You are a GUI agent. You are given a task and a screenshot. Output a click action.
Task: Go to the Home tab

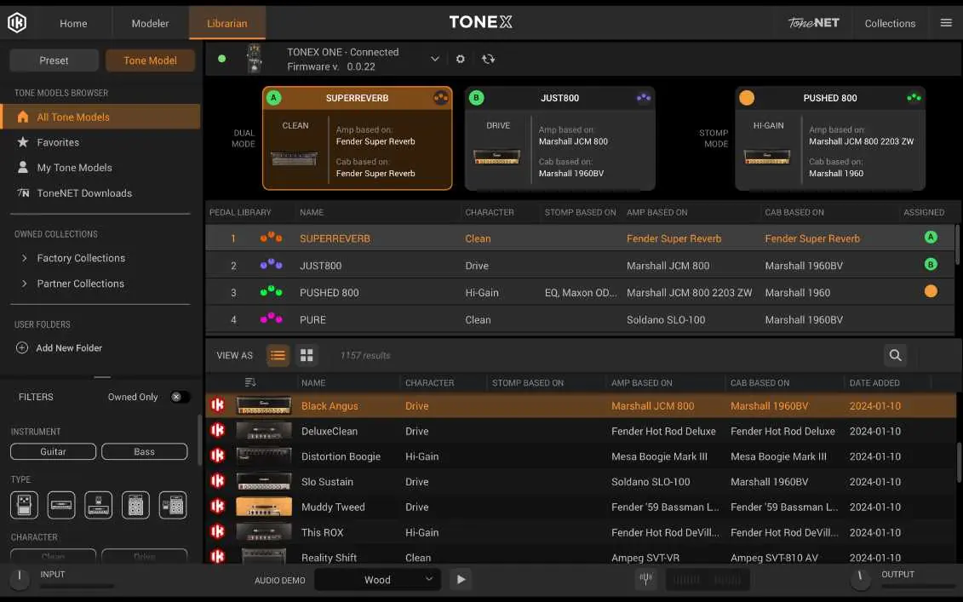point(73,23)
